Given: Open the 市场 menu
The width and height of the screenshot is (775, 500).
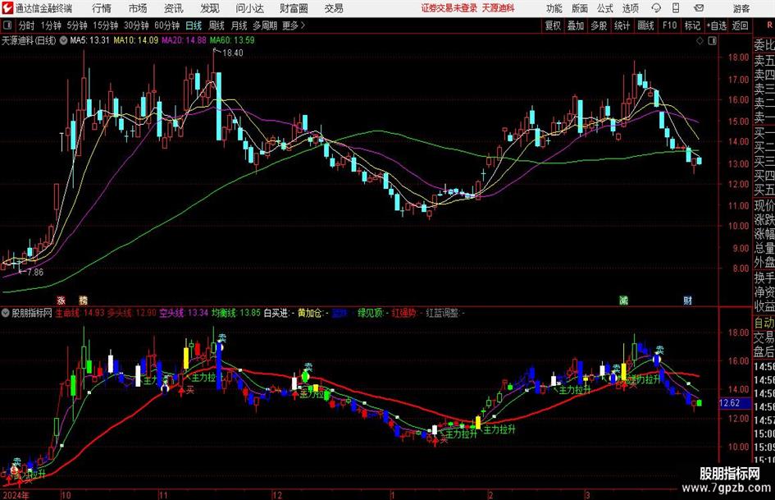Looking at the screenshot, I should pos(138,8).
